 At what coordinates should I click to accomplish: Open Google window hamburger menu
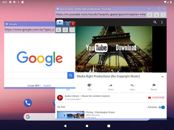coord(7,24)
